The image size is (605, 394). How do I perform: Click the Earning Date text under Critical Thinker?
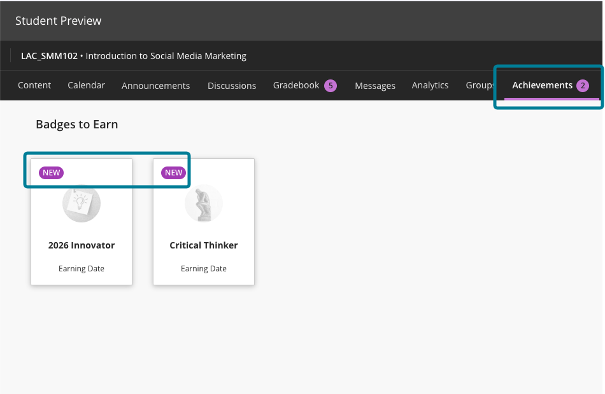pos(203,268)
